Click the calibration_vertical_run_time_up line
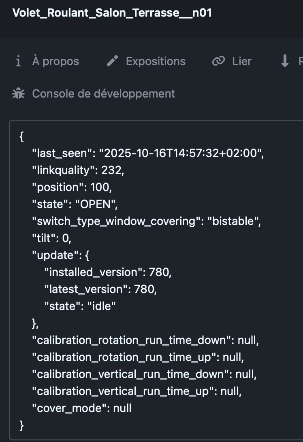The height and width of the screenshot is (442, 303). click(x=136, y=391)
